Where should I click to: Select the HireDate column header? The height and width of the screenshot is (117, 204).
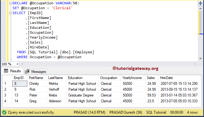point(179,78)
